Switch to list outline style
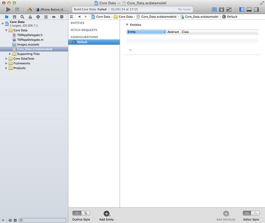Screen dimensions: 265x223 77,213
